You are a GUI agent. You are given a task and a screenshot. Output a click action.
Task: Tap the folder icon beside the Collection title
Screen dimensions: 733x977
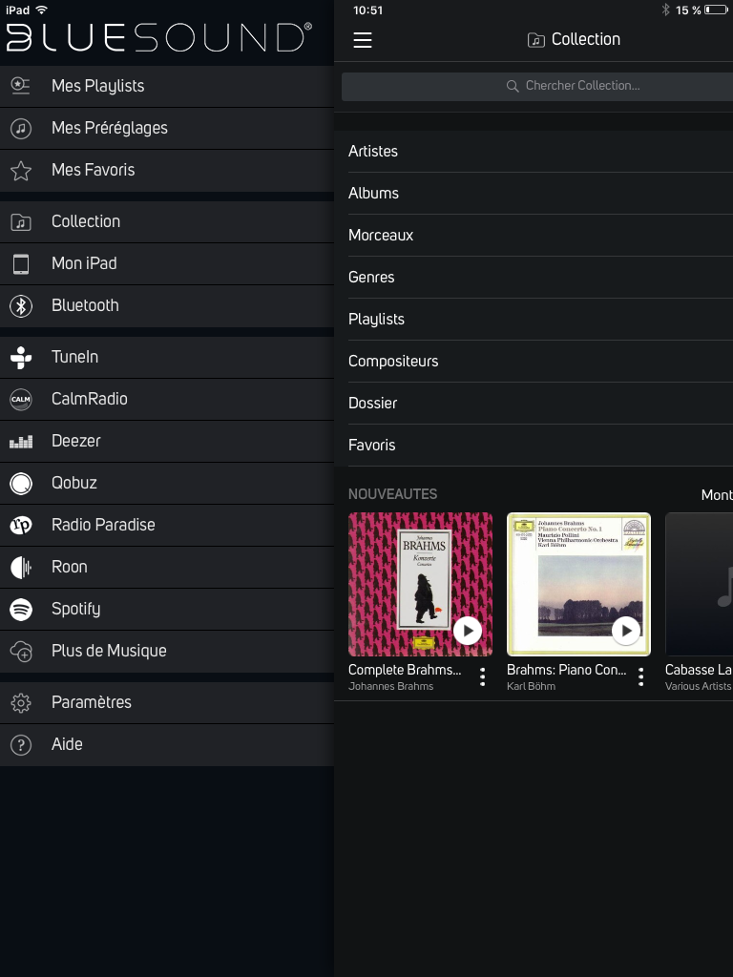(x=536, y=40)
